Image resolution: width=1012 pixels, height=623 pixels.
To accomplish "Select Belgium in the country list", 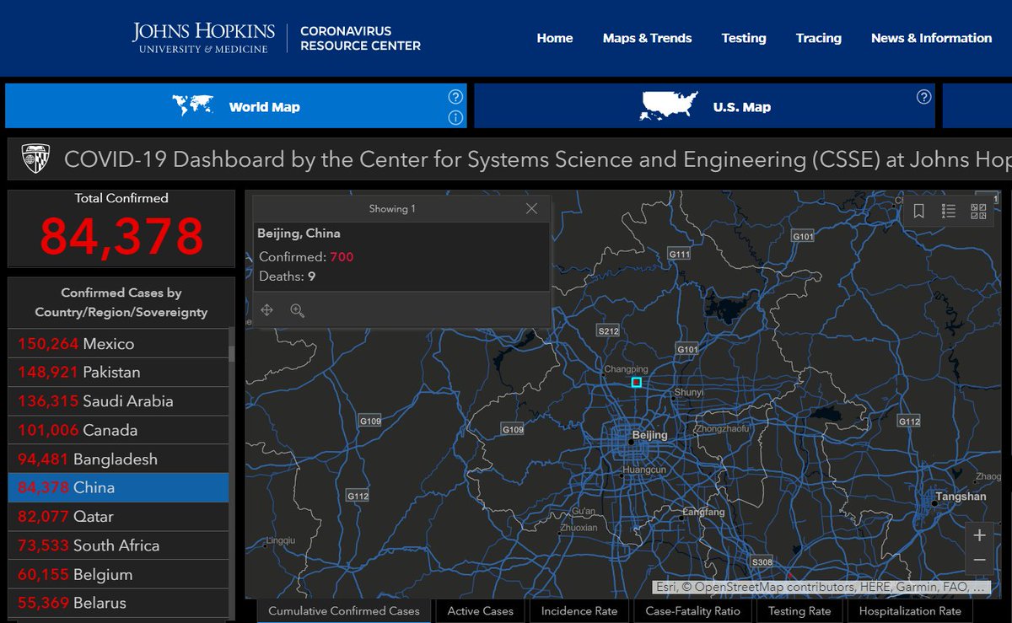I will (x=118, y=575).
